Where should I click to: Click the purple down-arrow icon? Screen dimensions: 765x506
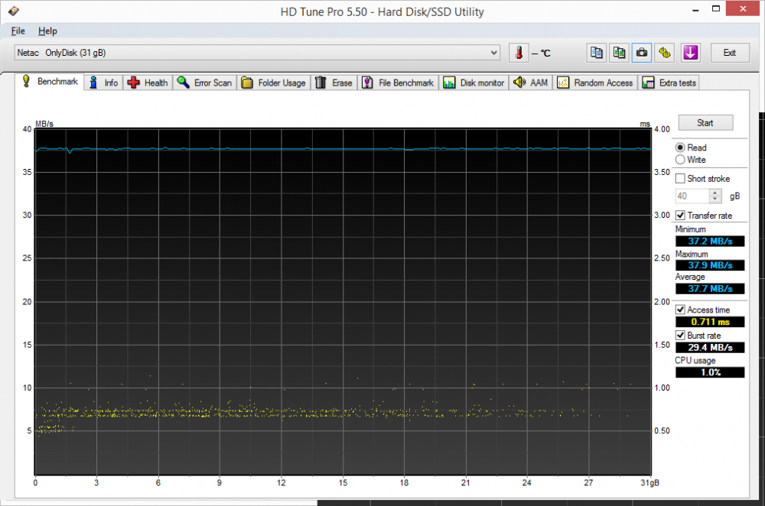(x=690, y=53)
